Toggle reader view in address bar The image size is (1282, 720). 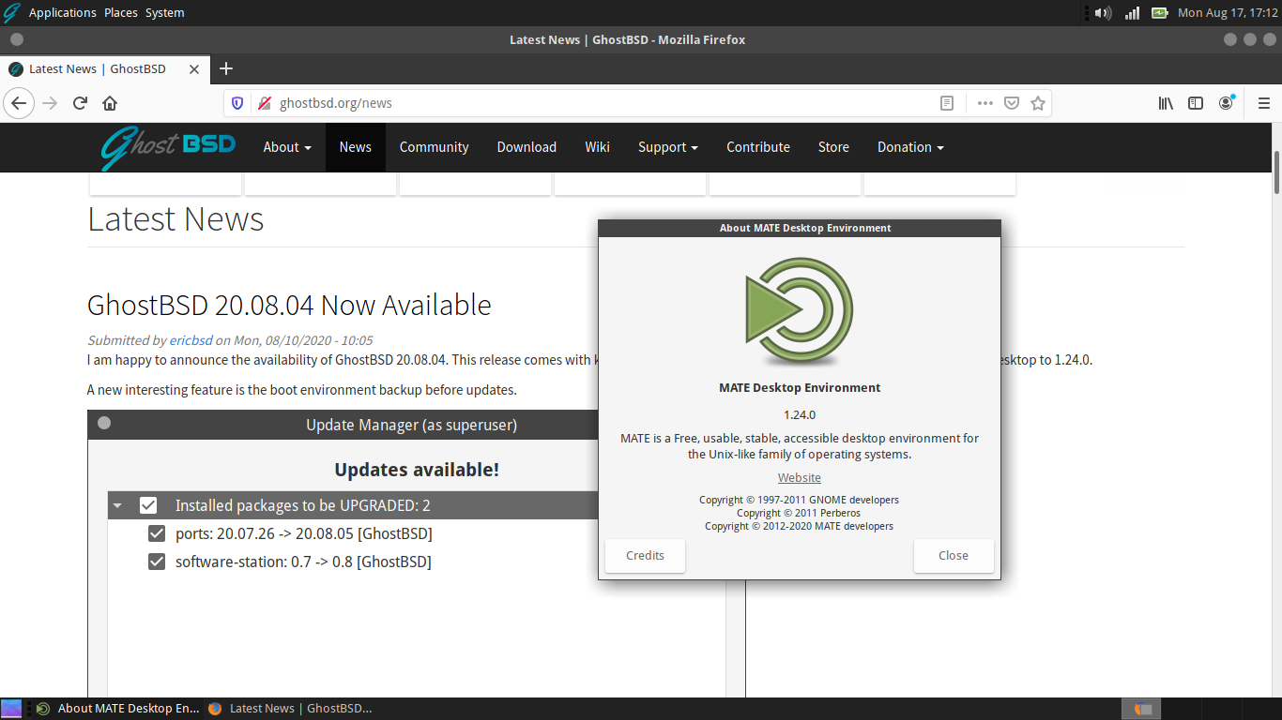click(x=947, y=103)
